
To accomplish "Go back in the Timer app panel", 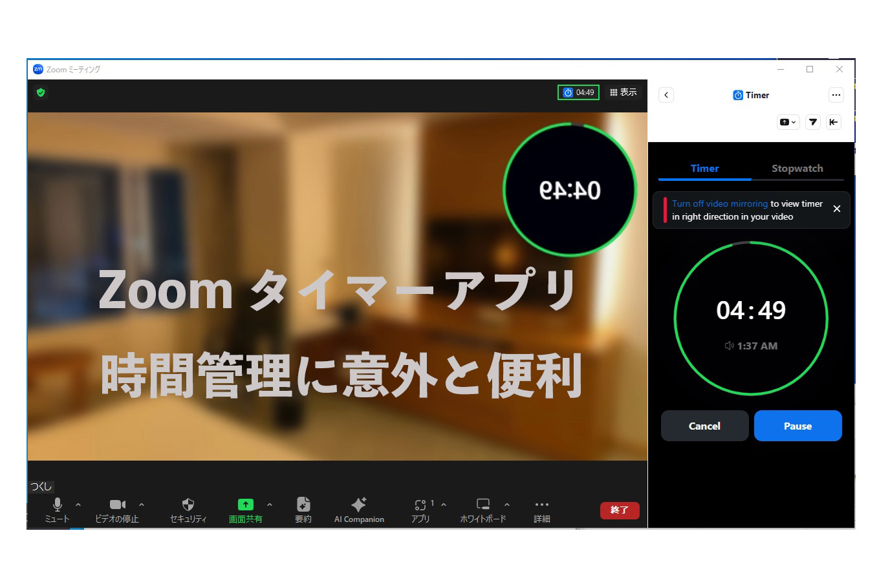I will click(x=666, y=95).
